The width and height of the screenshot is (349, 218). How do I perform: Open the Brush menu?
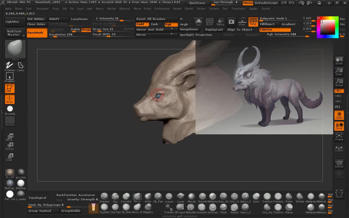(19, 9)
